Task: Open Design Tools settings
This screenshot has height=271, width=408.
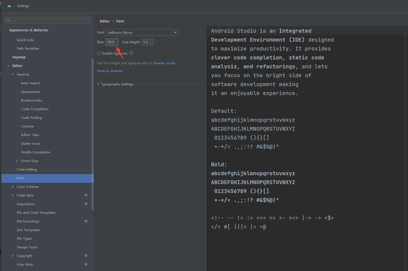Action: [27, 247]
